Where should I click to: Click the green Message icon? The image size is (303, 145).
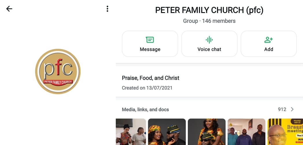click(150, 40)
